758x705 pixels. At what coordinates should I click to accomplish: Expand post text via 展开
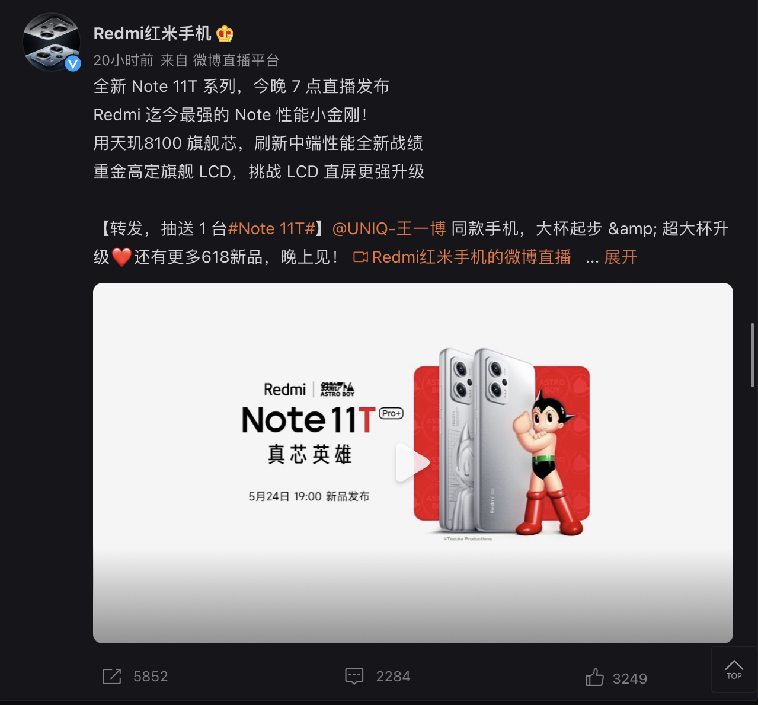pyautogui.click(x=621, y=257)
